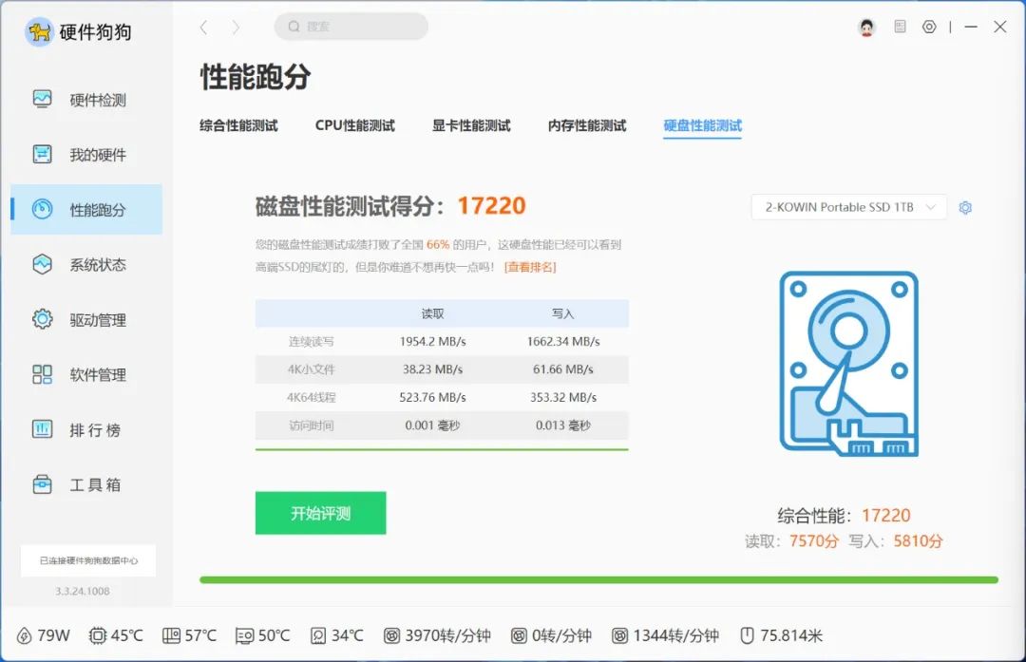
Task: Click the CPU temperature 45°C icon
Action: 98,635
